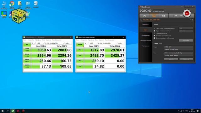Open drive dropdown in Interval Time window

[x=107, y=43]
